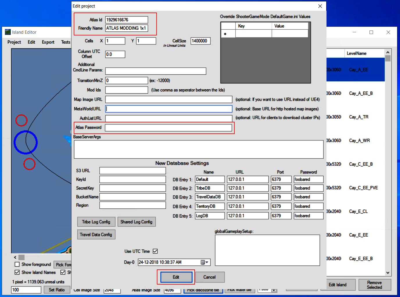Screen dimensions: 400x297
Task: Open the Export menu
Action: pyautogui.click(x=48, y=42)
